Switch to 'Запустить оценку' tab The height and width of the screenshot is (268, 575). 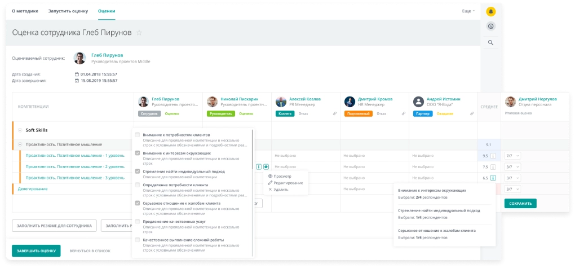[68, 11]
